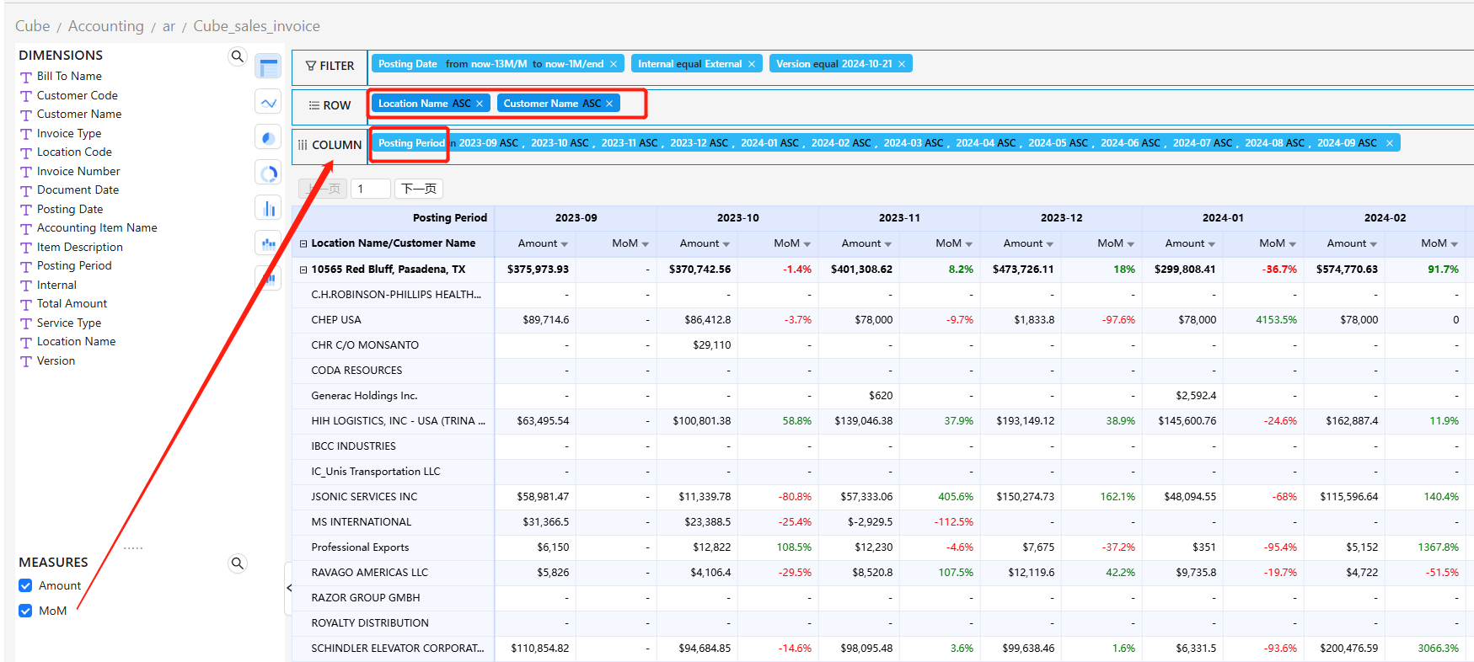Go to Cube in the breadcrumb

(x=33, y=26)
